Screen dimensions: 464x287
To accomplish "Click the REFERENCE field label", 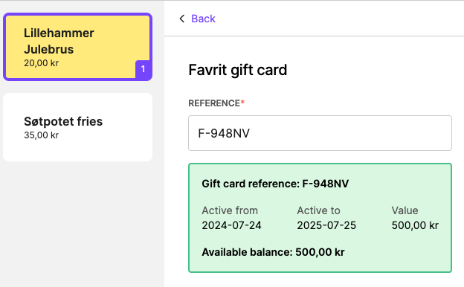I will point(214,103).
